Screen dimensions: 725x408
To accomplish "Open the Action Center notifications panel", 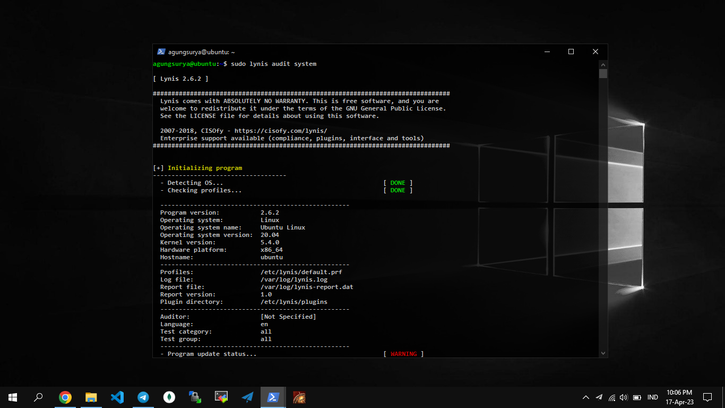I will 707,397.
